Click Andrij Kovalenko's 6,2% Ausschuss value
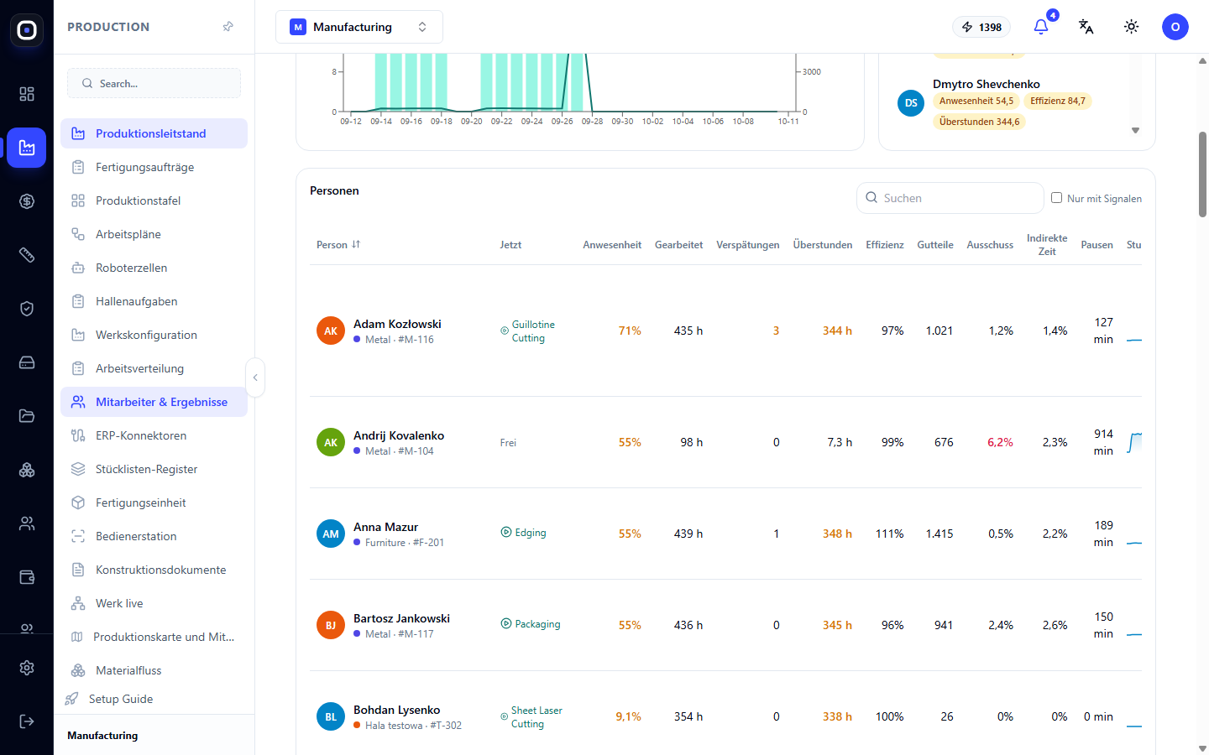Image resolution: width=1209 pixels, height=755 pixels. pyautogui.click(x=1000, y=442)
